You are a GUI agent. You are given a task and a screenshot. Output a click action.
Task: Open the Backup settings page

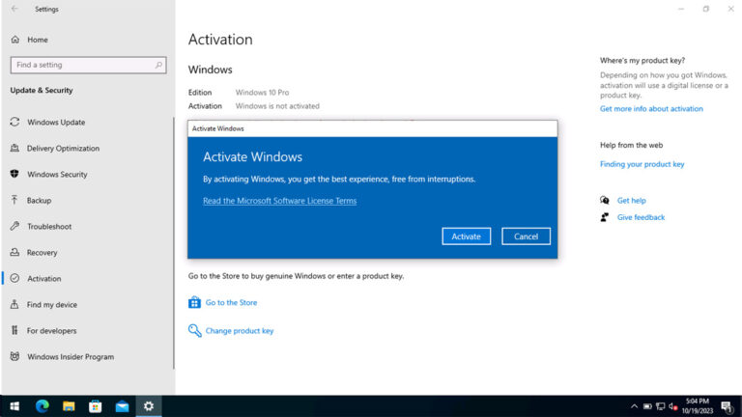39,201
